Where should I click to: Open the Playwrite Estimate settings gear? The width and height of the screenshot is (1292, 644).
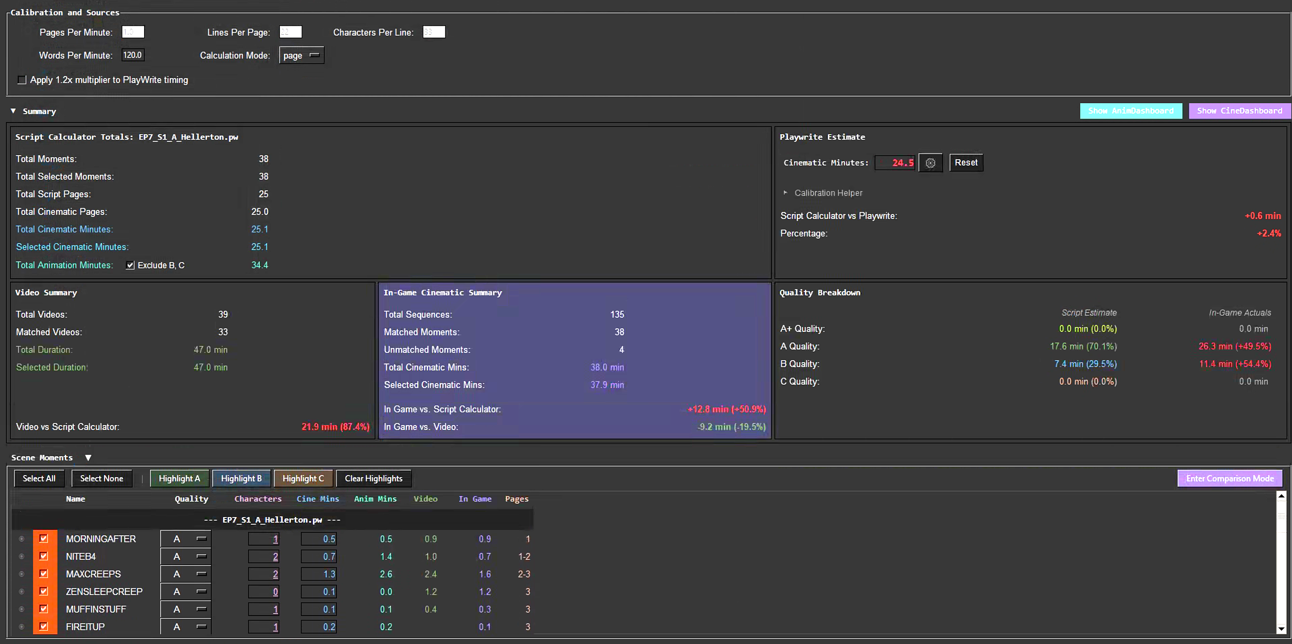930,162
